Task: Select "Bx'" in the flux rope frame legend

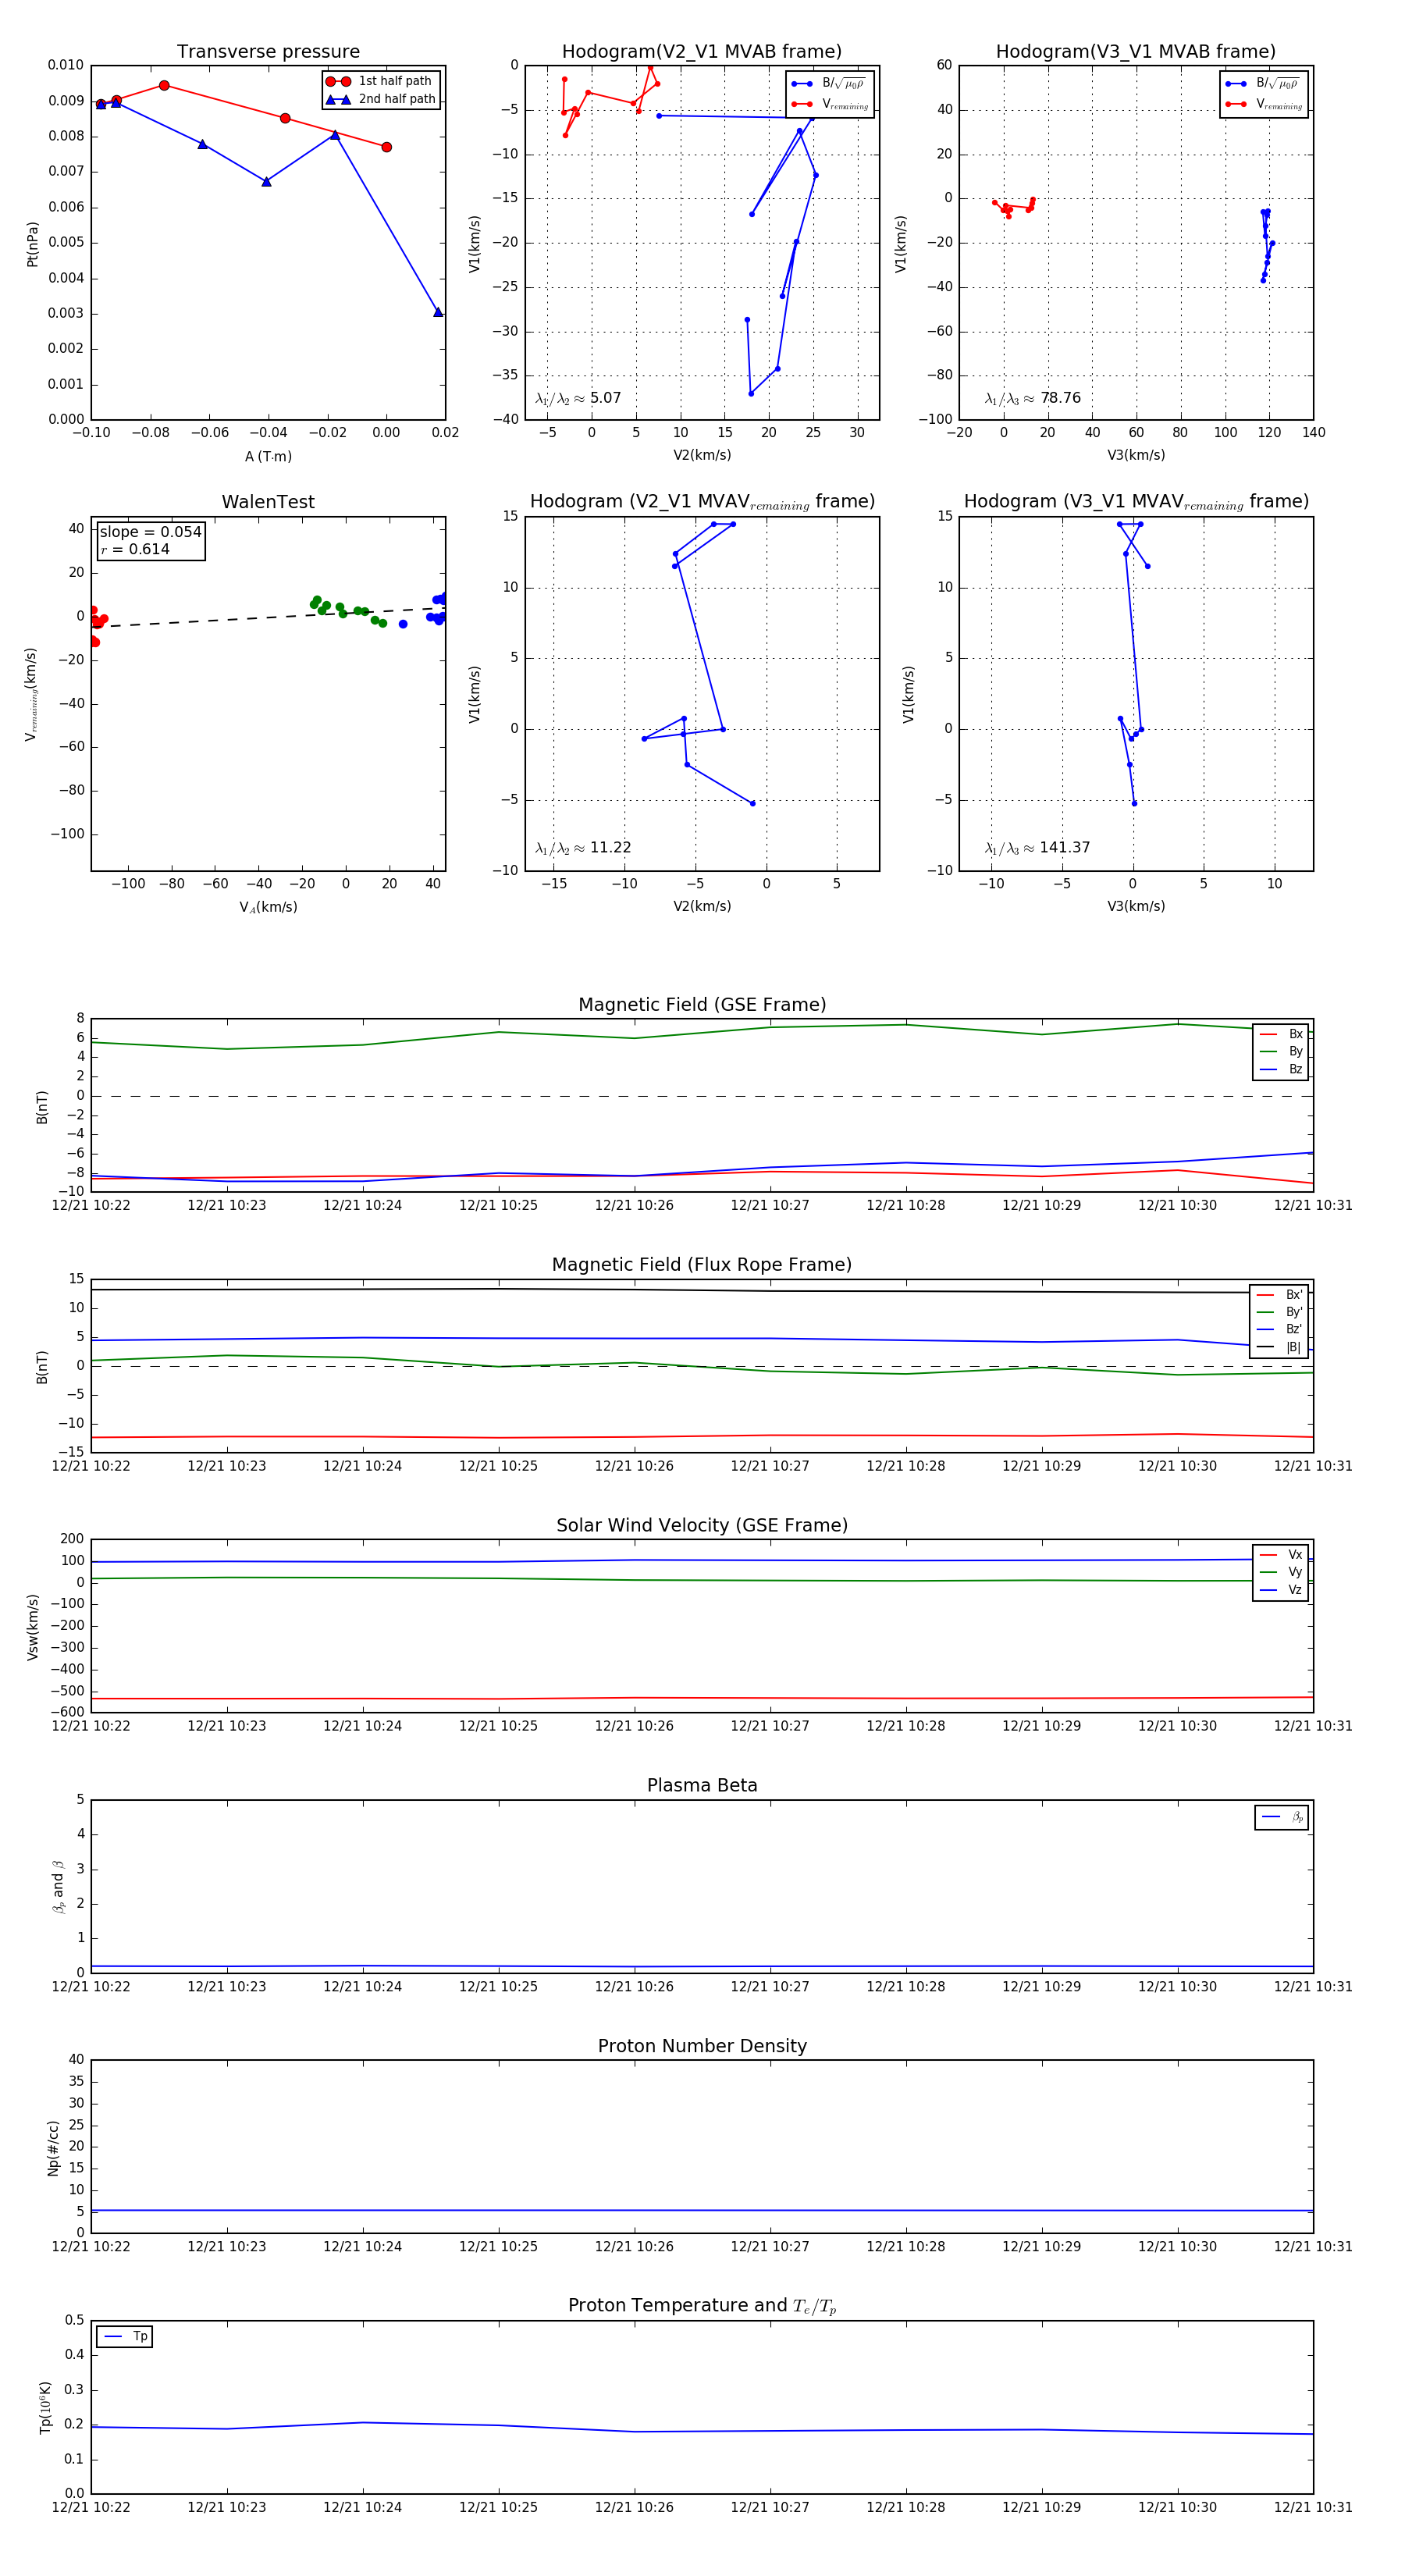Action: (x=1279, y=1294)
